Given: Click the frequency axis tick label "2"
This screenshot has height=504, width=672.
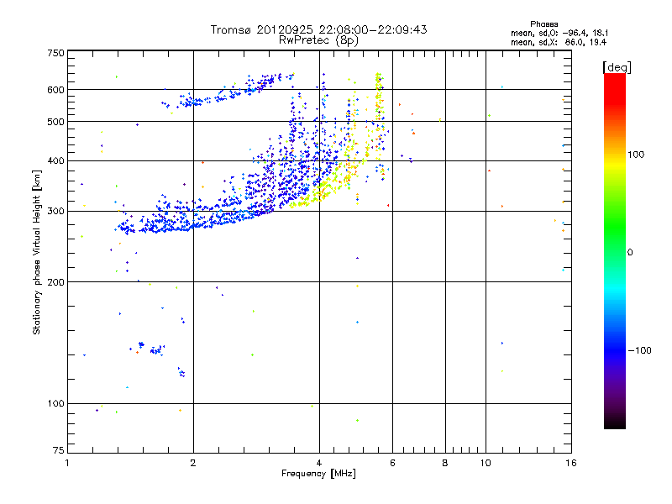Looking at the screenshot, I should pyautogui.click(x=193, y=463).
